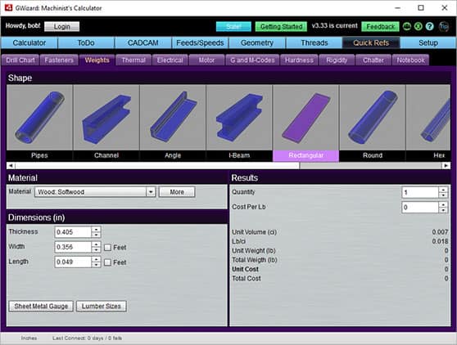Click the Sheet Metal Gauge button
457x345 pixels.
pos(41,306)
